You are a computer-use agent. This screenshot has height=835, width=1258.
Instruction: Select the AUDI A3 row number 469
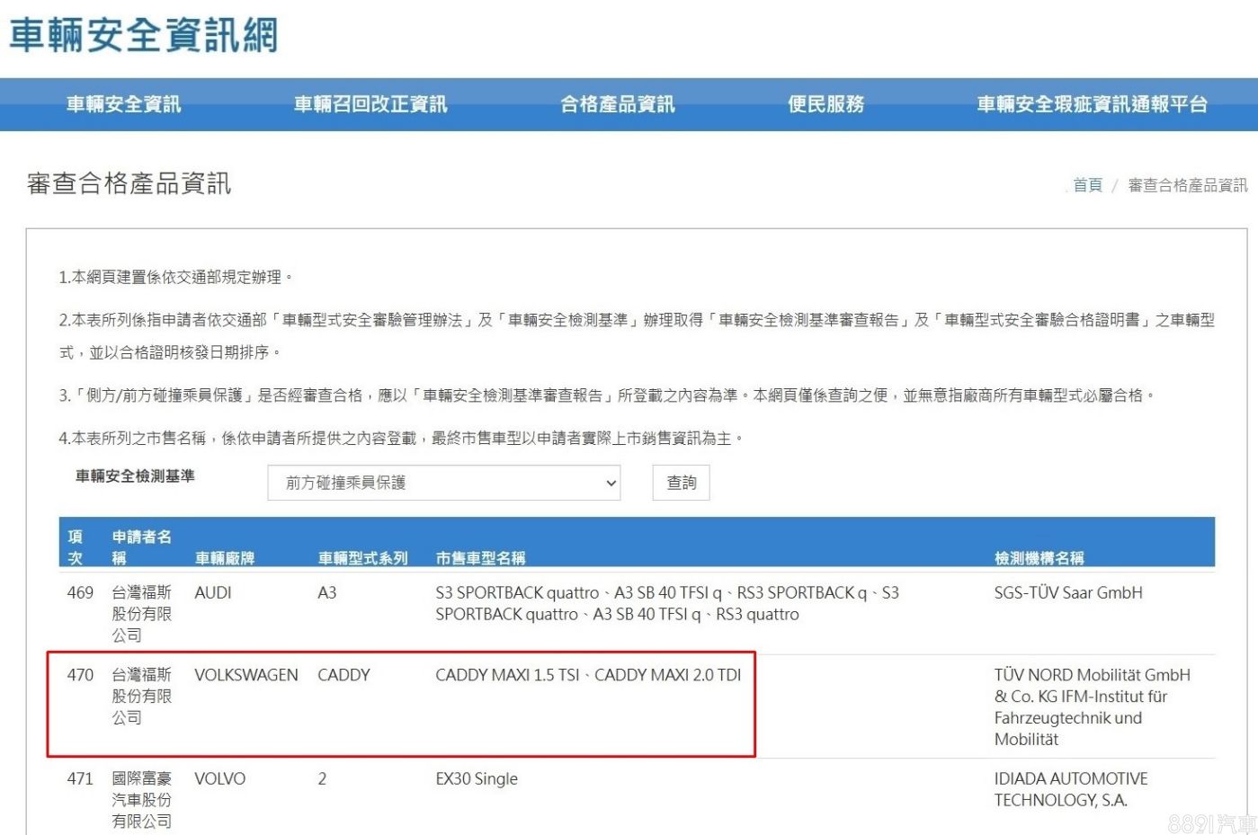click(80, 593)
